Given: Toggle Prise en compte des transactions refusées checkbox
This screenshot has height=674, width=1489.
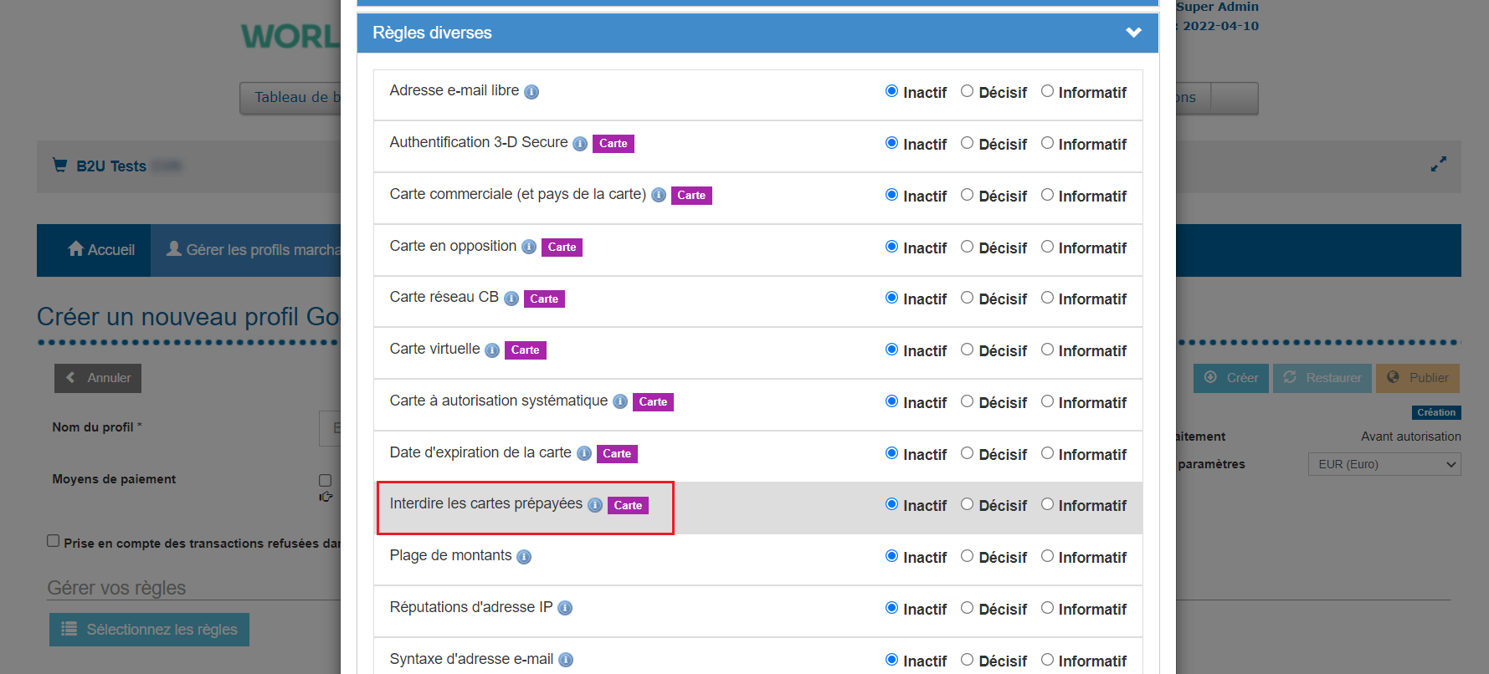Looking at the screenshot, I should (x=54, y=541).
